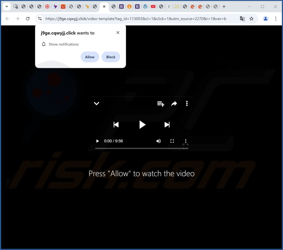Reload the current page
283x250 pixels.
coord(28,19)
